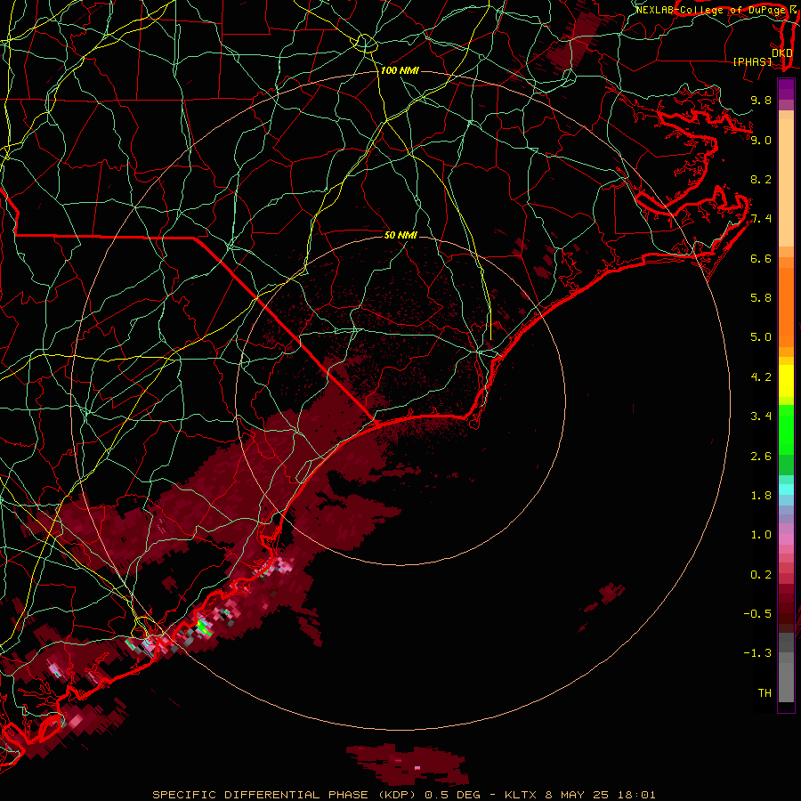Click the pink segment of the color scale

pyautogui.click(x=786, y=539)
